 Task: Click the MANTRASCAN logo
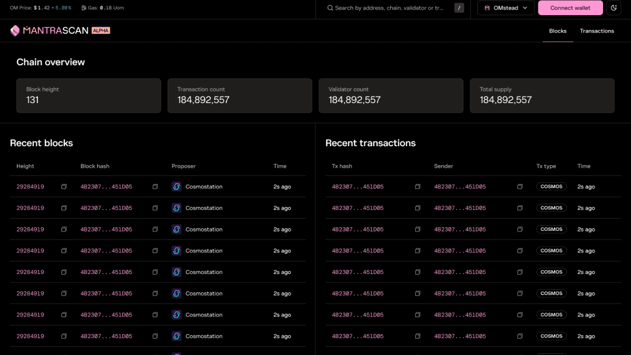click(49, 31)
